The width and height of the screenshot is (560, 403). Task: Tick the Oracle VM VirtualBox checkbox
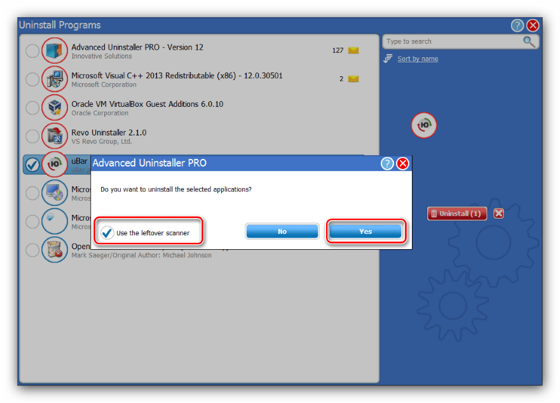pos(32,107)
